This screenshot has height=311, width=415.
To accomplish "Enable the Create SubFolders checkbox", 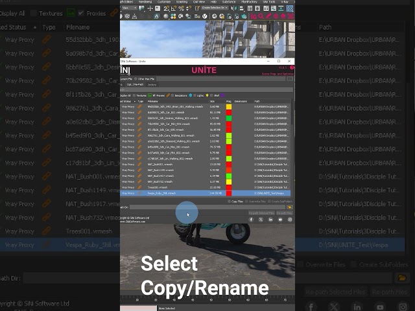I will pos(269,202).
